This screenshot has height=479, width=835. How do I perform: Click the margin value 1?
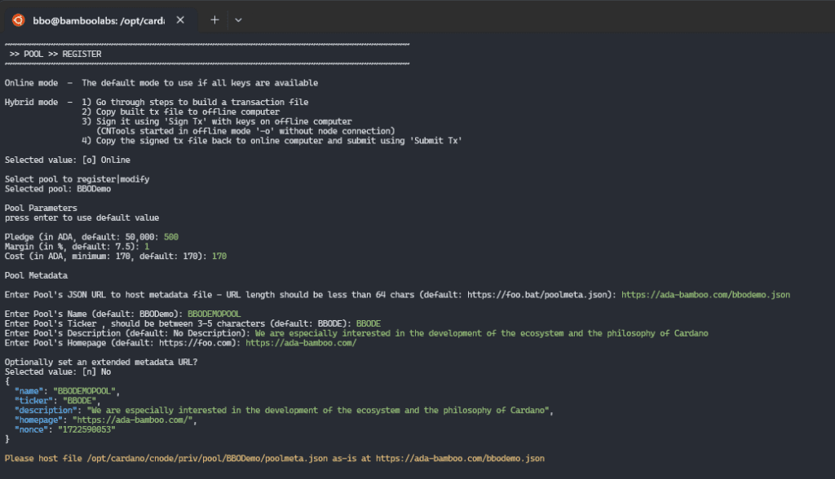(x=147, y=246)
